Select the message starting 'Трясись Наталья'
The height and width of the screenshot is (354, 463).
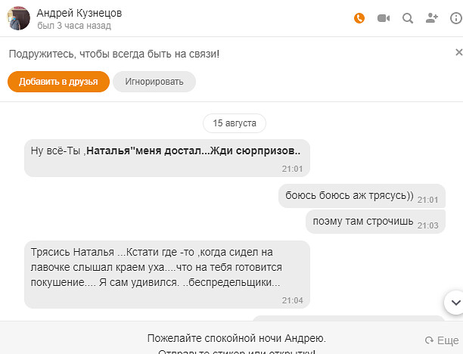pos(166,274)
